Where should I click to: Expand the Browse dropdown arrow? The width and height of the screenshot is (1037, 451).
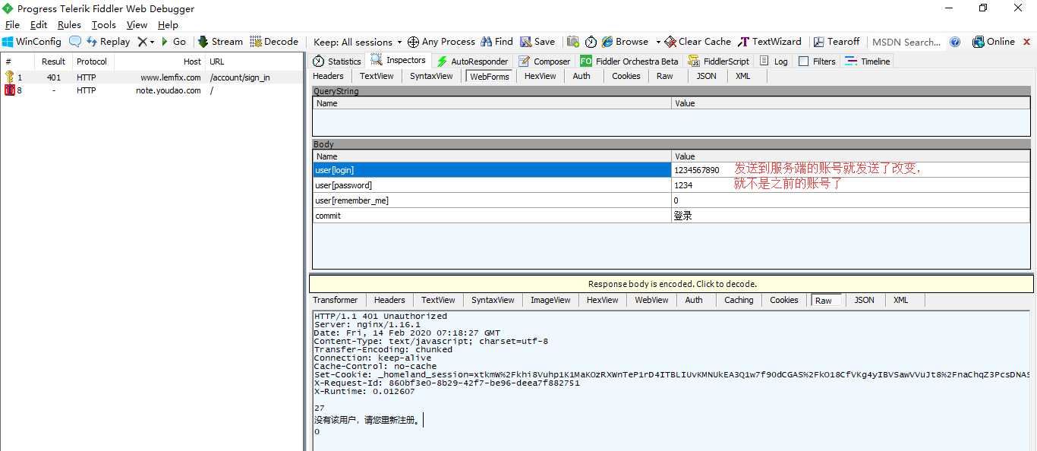tap(657, 42)
